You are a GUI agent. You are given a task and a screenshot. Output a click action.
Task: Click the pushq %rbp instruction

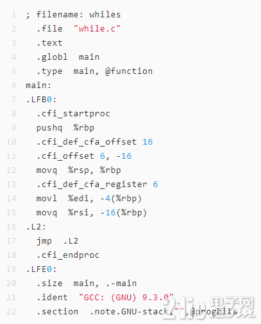pyautogui.click(x=65, y=128)
